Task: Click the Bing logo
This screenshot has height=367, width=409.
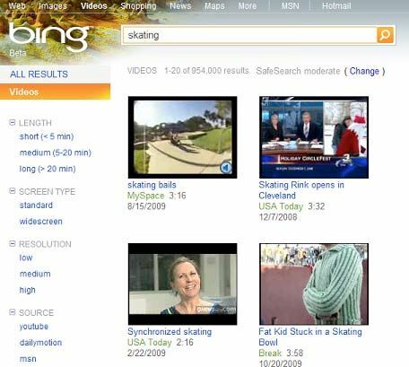Action: [49, 37]
